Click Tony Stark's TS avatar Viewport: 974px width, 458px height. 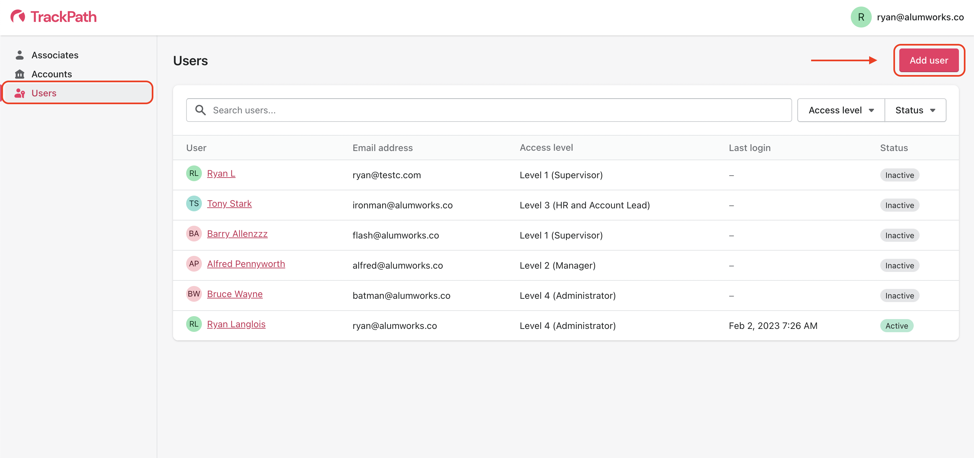click(194, 204)
